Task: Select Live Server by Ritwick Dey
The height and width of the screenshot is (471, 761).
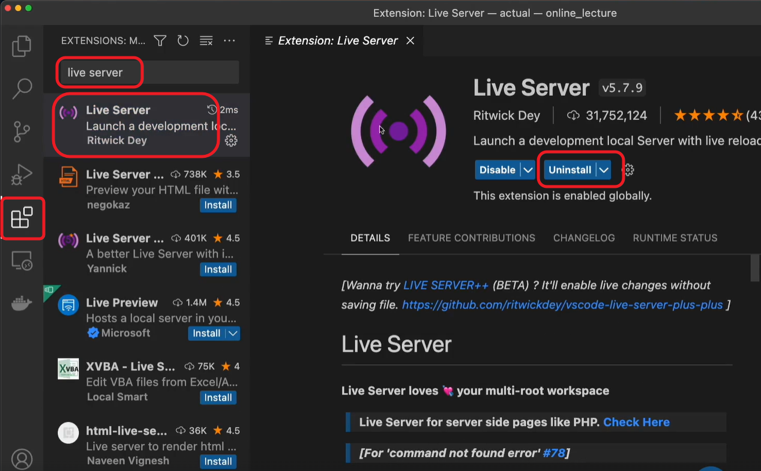Action: coord(146,125)
